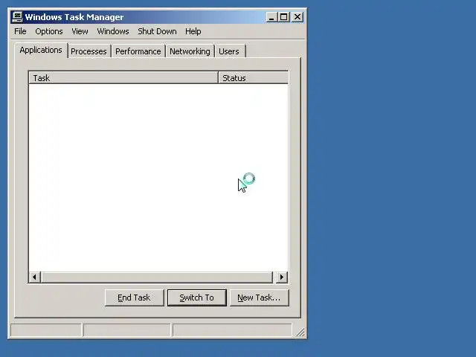Click the window resize grip corner
The width and height of the screenshot is (476, 357).
point(300,332)
